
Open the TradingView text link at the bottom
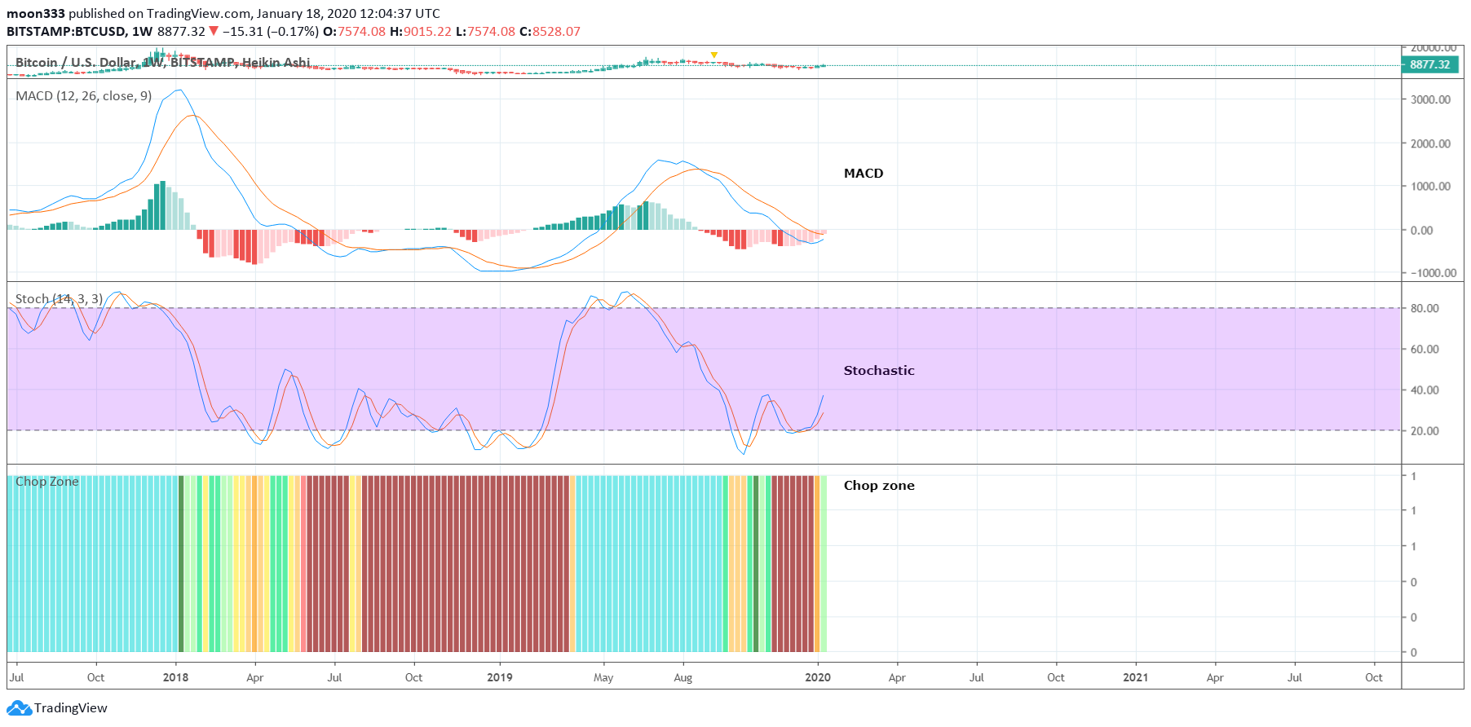tap(71, 708)
